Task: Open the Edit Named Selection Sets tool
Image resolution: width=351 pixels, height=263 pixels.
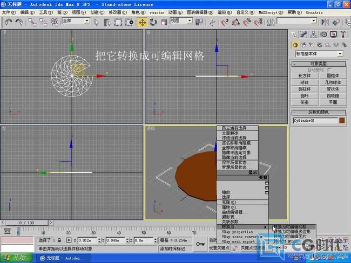Action: pos(271,22)
